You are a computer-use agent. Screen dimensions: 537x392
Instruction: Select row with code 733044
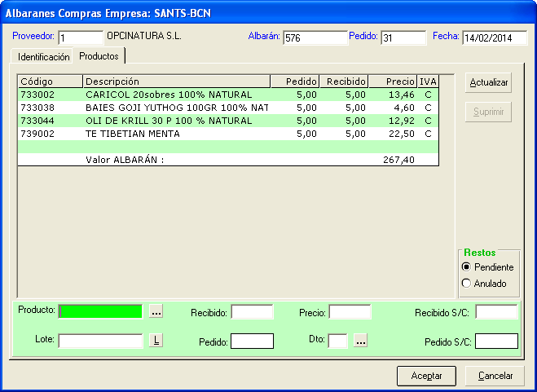click(228, 121)
